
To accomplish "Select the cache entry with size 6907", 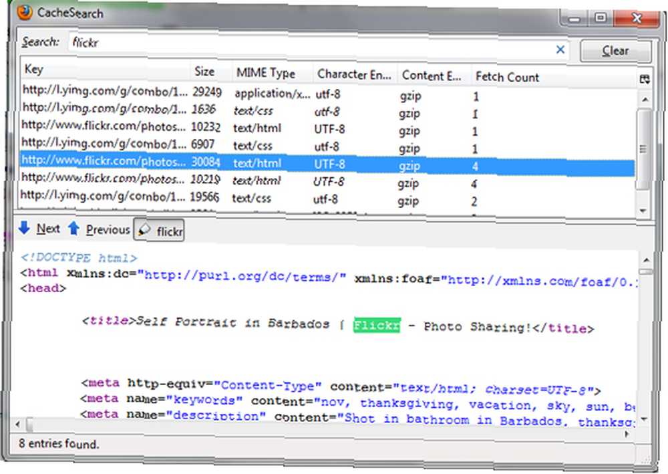I will point(327,145).
